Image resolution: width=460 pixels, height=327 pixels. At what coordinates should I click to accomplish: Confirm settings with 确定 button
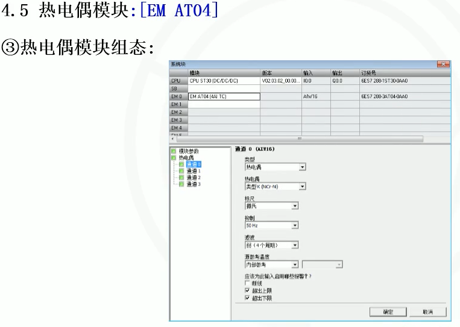[388, 312]
